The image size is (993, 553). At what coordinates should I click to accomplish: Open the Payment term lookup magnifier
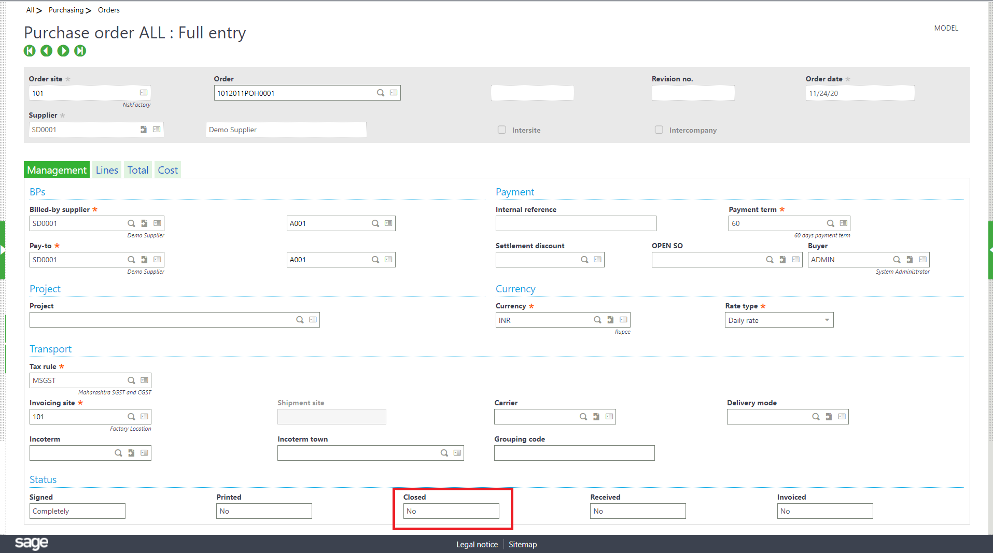point(830,223)
